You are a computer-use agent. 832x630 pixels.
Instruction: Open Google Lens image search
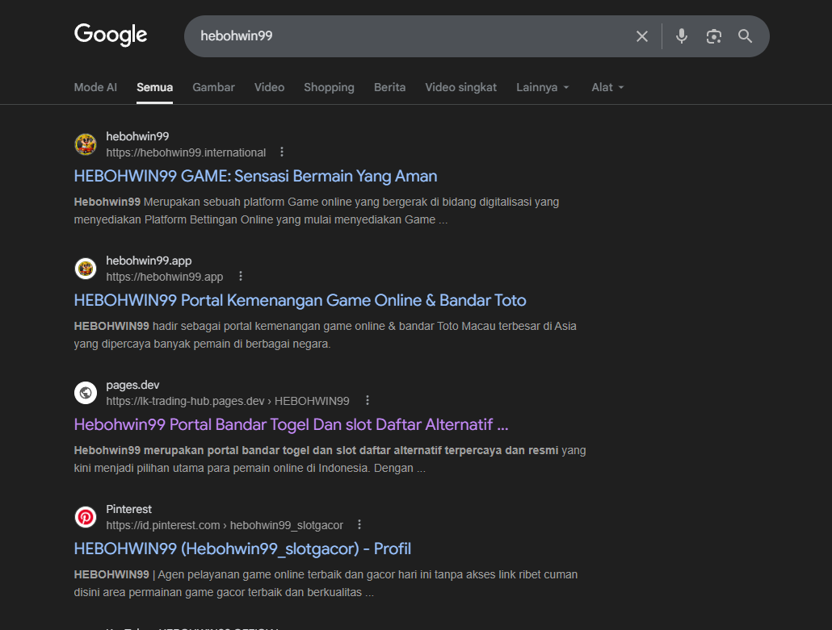pyautogui.click(x=714, y=36)
